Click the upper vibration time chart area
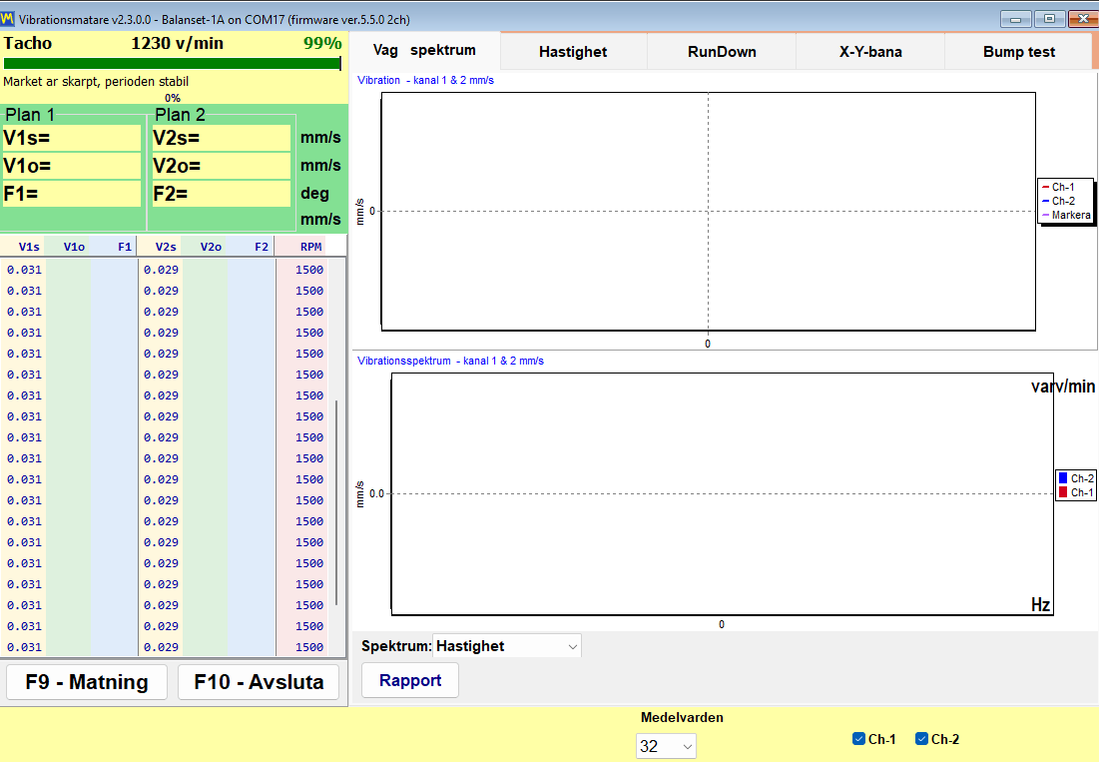This screenshot has width=1099, height=762. 708,211
